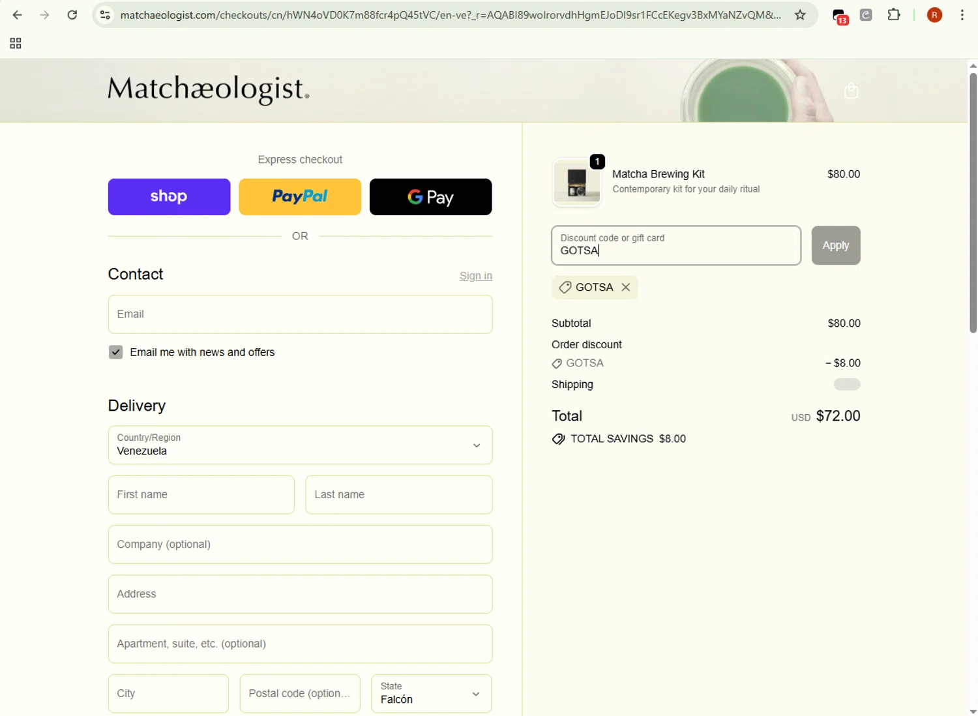
Task: Click the browser address bar URL
Action: coord(450,15)
